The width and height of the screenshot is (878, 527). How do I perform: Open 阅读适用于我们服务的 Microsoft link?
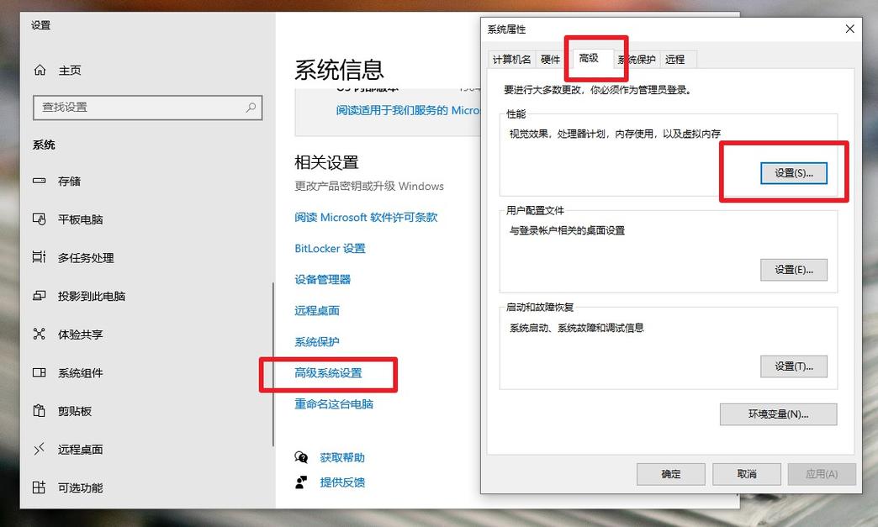click(408, 110)
